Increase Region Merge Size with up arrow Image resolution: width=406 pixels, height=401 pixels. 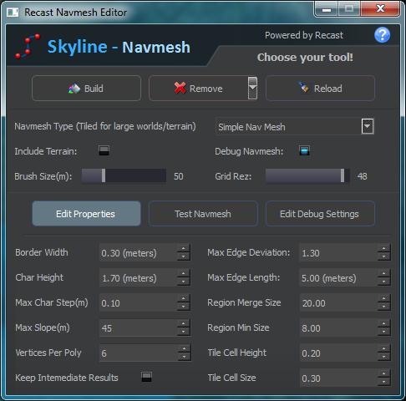tap(384, 298)
